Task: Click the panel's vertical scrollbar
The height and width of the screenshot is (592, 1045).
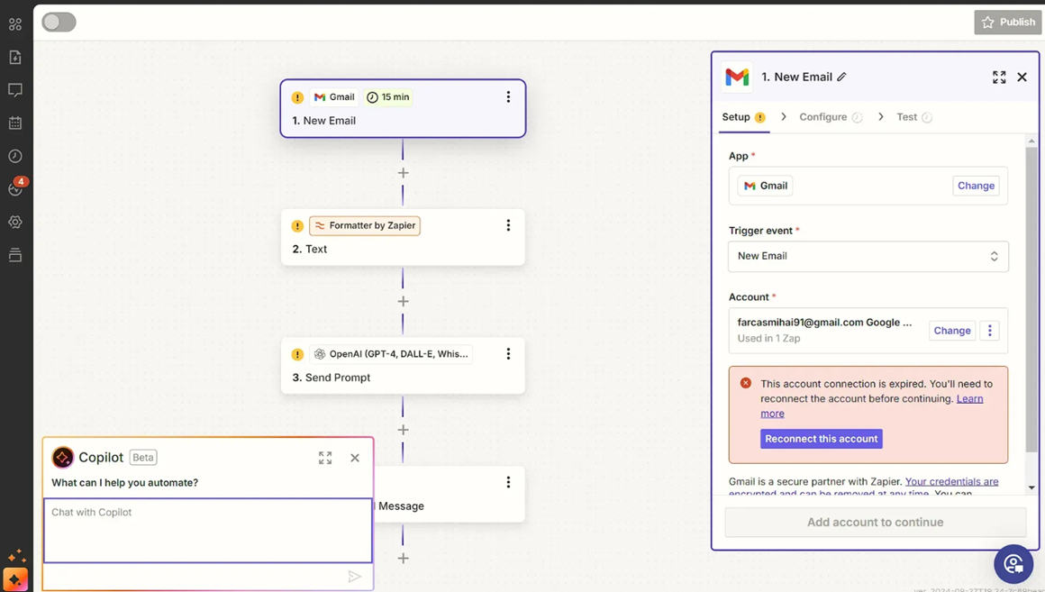Action: pyautogui.click(x=1031, y=300)
